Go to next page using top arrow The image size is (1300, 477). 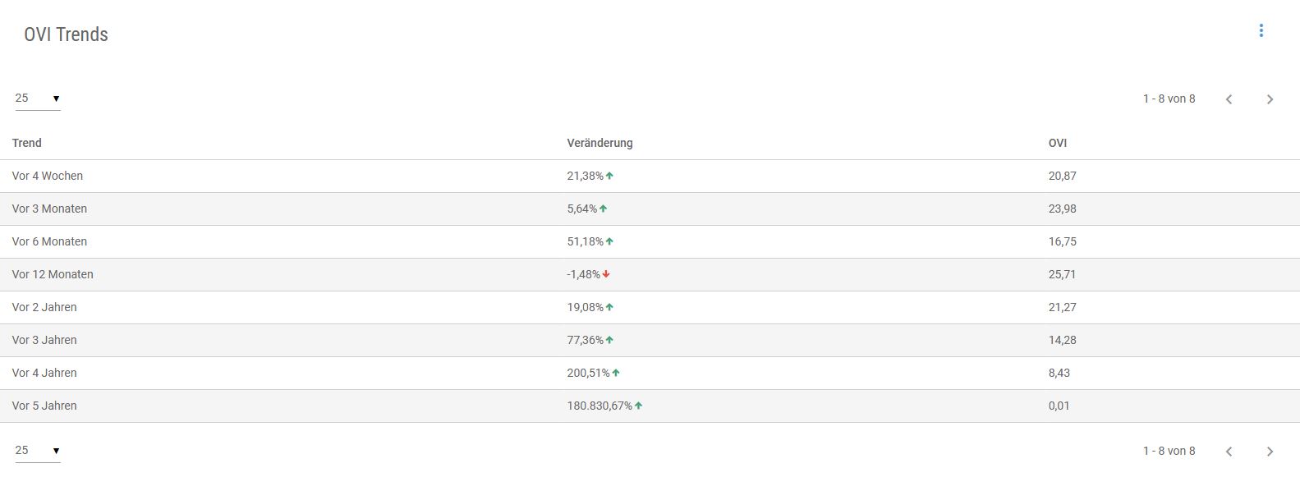pos(1270,99)
